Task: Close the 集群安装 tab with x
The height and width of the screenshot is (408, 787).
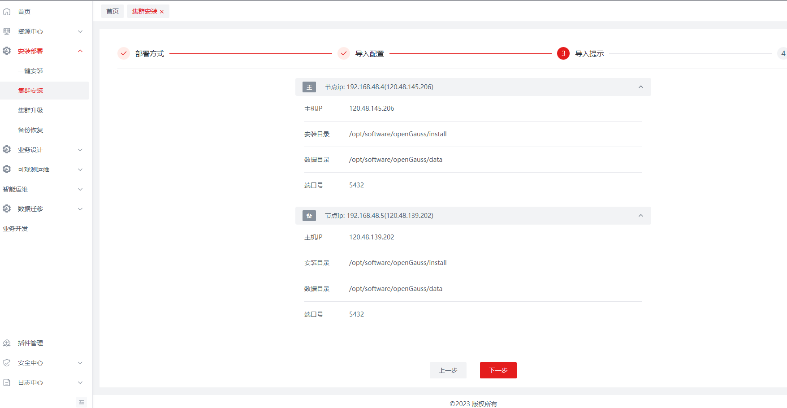Action: tap(162, 12)
